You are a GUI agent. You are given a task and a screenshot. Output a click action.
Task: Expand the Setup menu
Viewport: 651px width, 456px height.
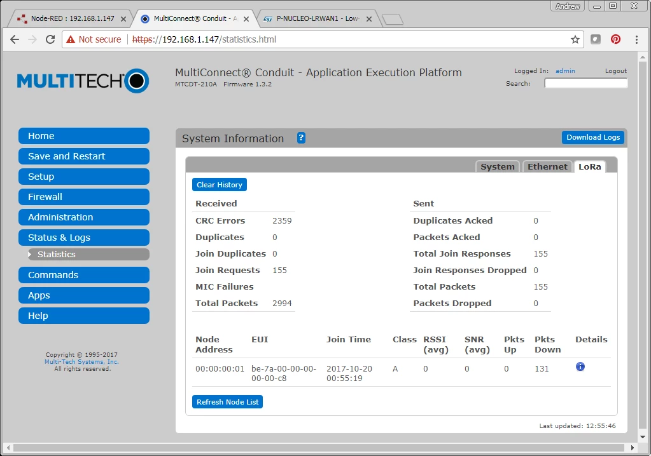[84, 177]
